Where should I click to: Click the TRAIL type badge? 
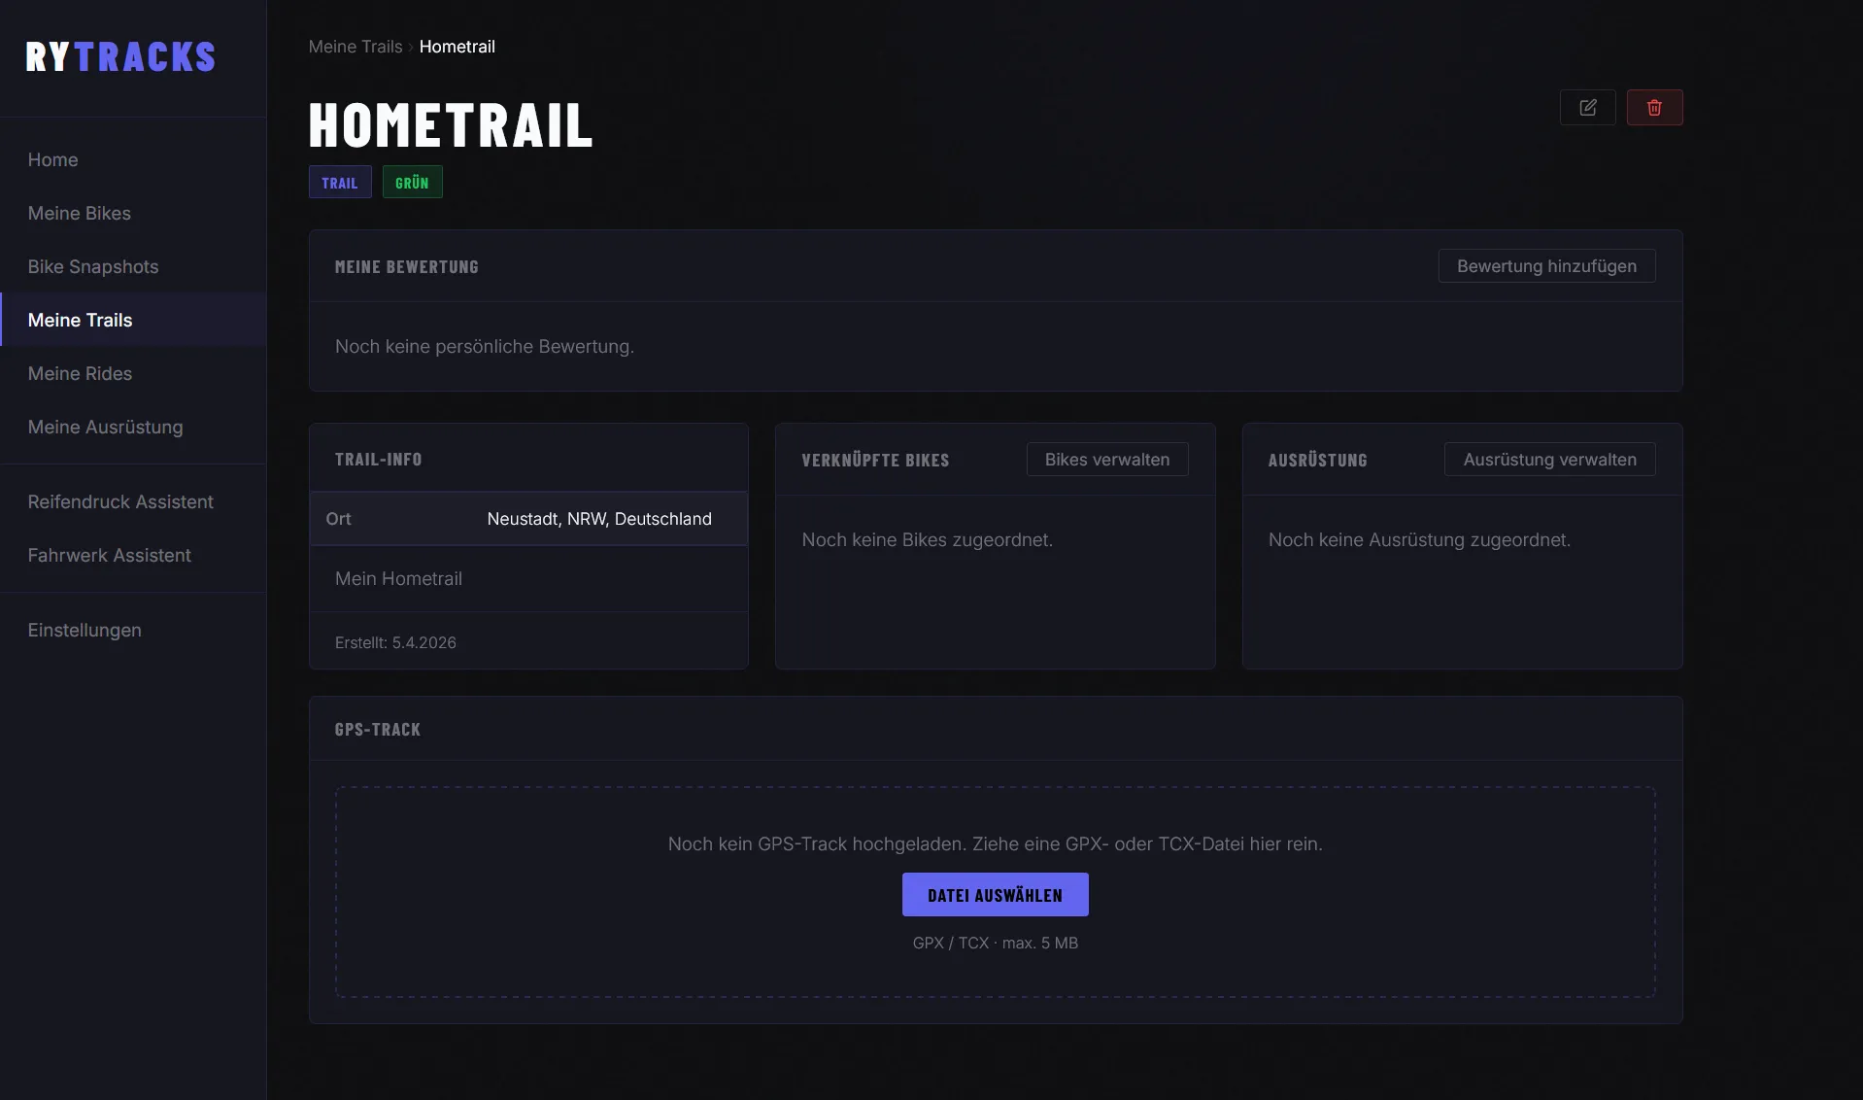[x=340, y=183]
